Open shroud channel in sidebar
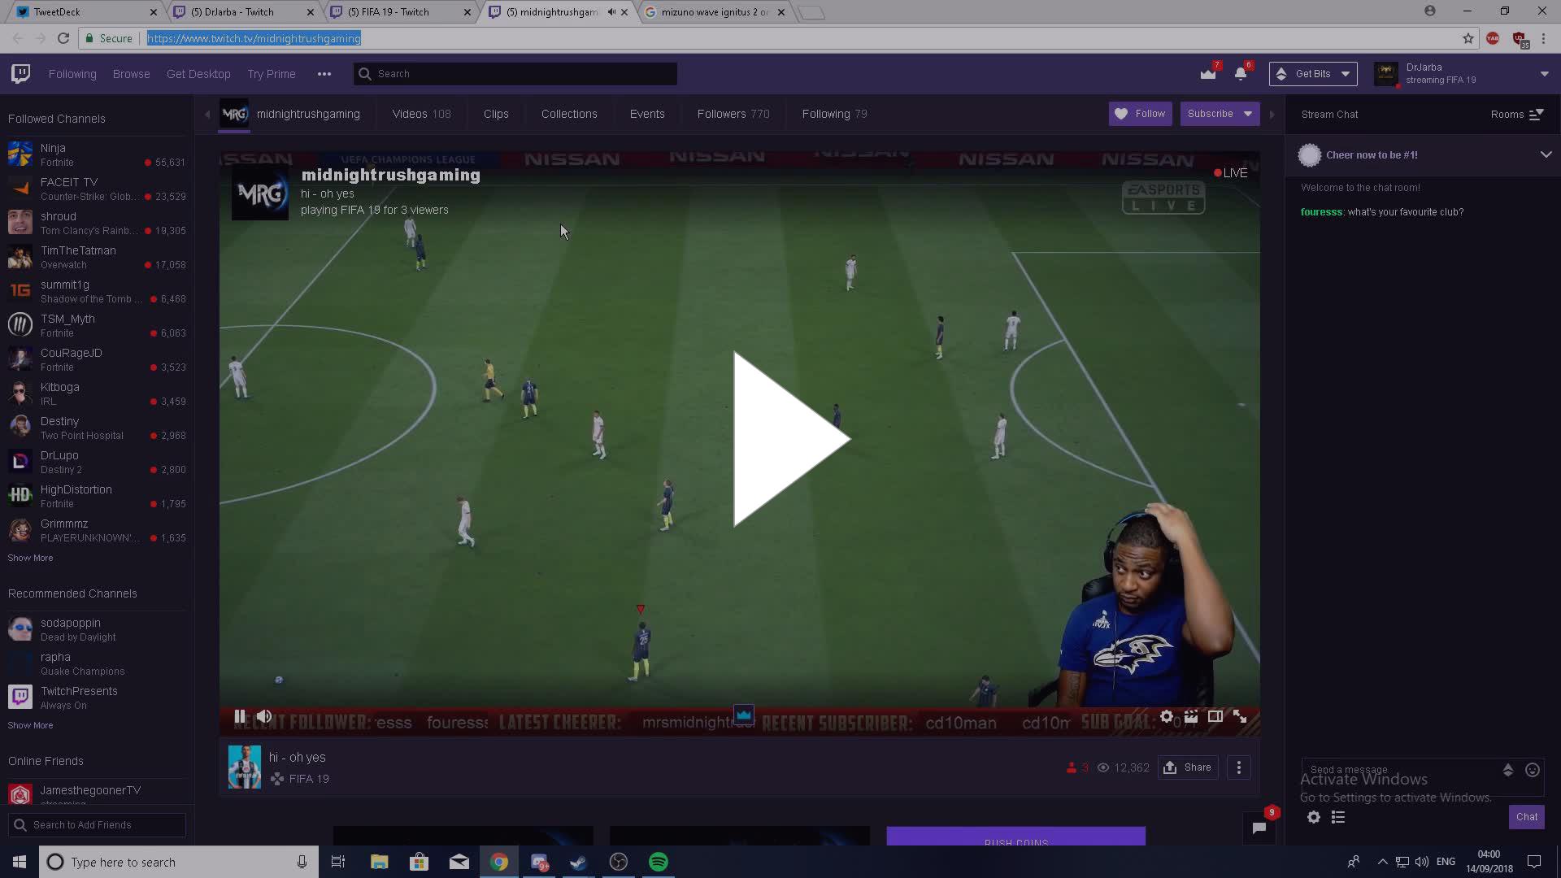This screenshot has height=878, width=1561. tap(97, 223)
